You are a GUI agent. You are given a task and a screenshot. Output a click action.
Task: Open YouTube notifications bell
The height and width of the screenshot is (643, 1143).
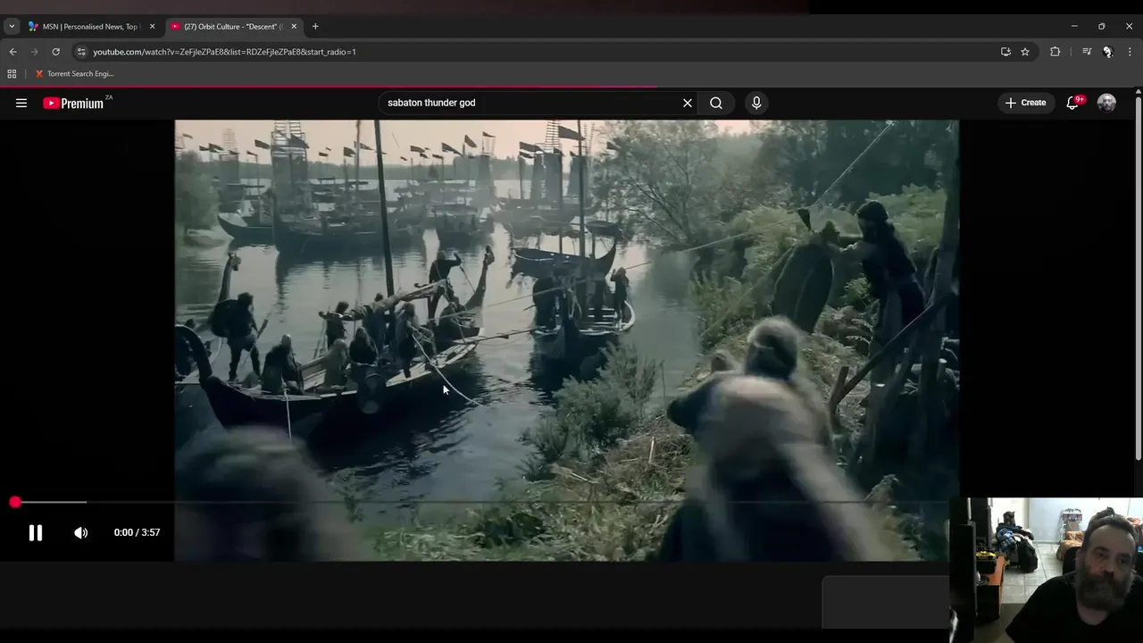pos(1073,103)
